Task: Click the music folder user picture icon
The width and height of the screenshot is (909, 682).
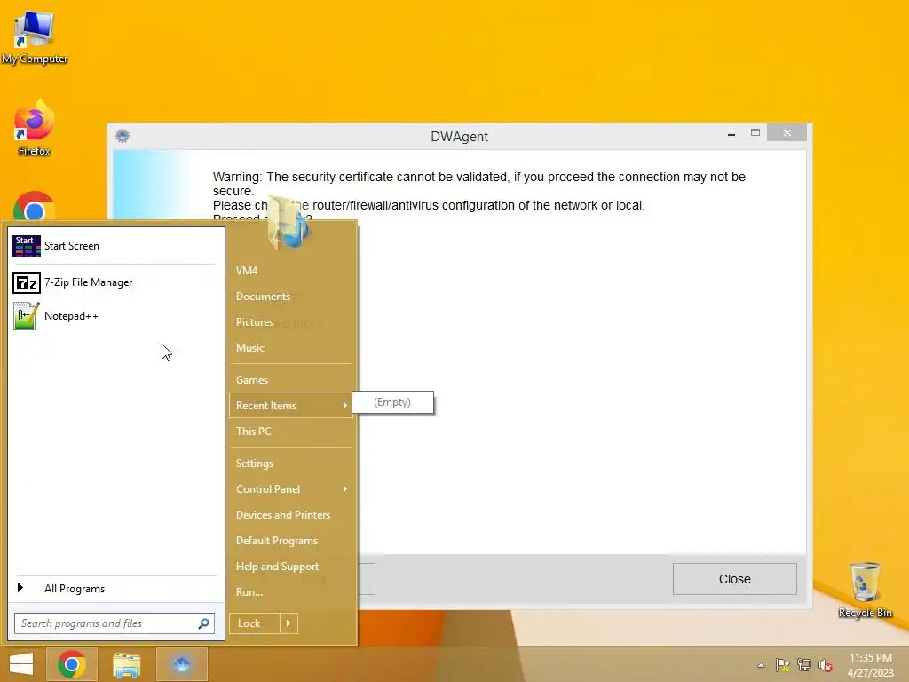Action: (289, 223)
